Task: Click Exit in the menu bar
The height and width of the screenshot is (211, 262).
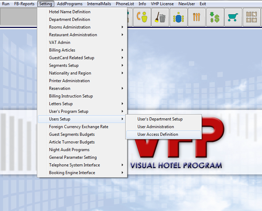Action: (203, 4)
